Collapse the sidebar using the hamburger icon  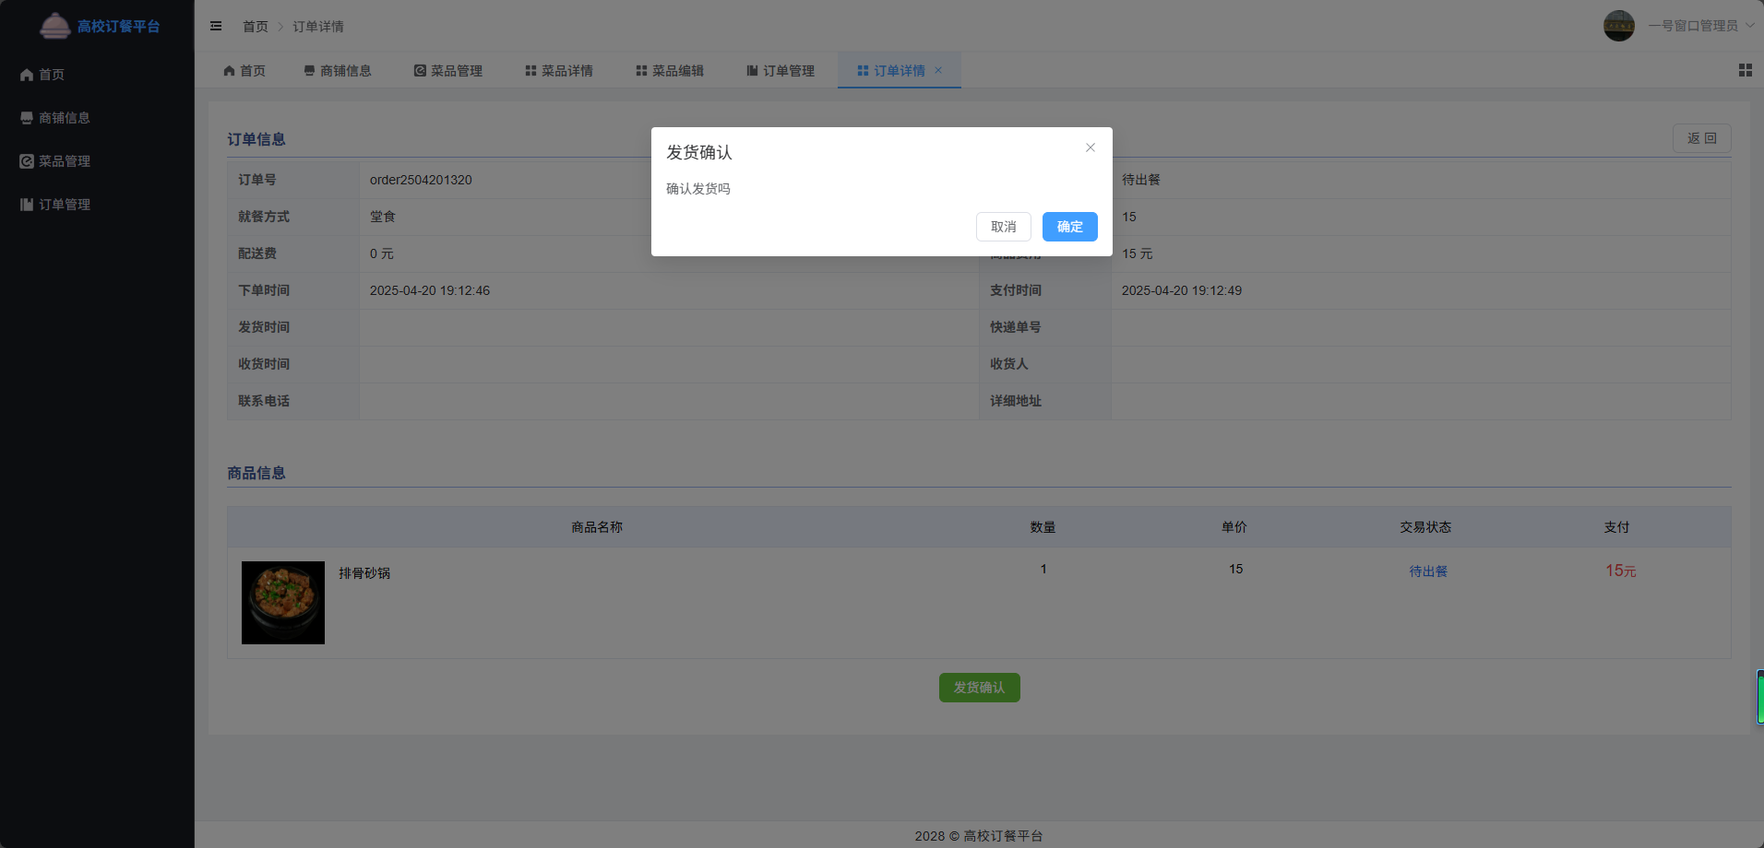(x=217, y=26)
